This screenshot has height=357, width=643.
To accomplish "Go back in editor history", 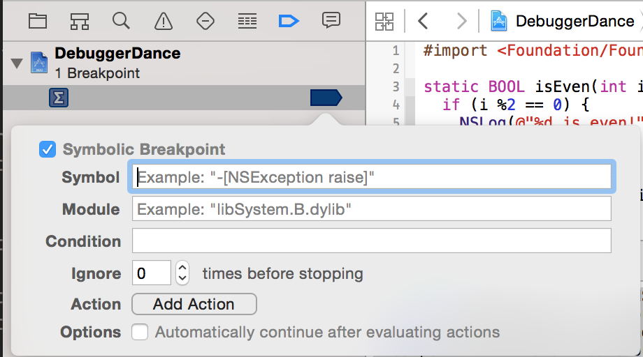I will click(423, 21).
